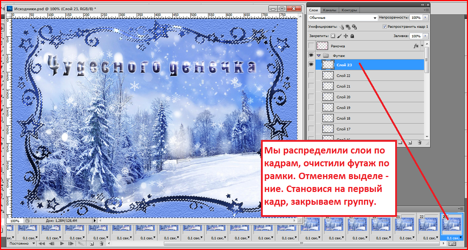
Task: Hide the Футаж group
Action: pyautogui.click(x=311, y=56)
